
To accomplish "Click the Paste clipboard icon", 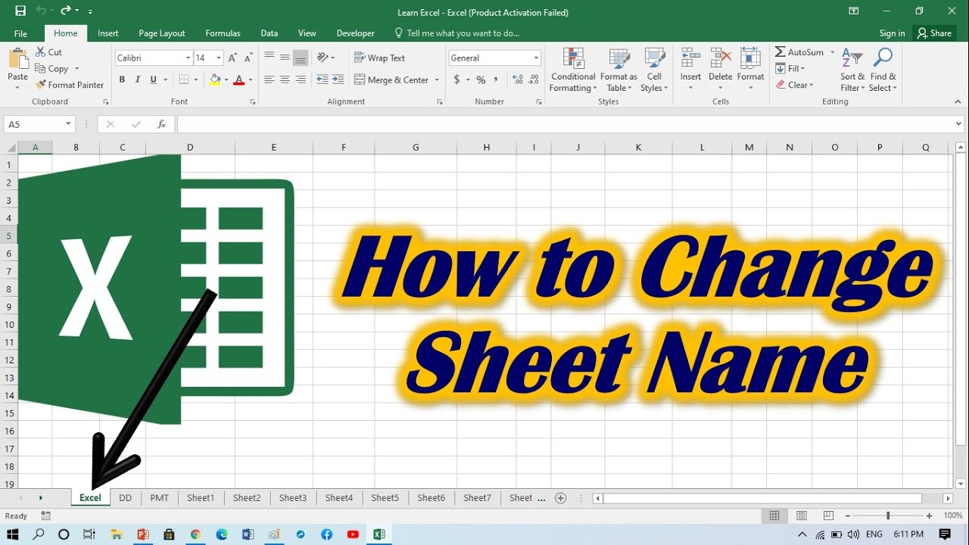I will point(17,59).
